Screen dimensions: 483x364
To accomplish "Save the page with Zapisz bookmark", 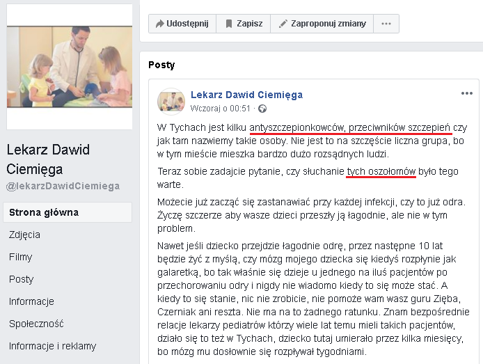I will coord(243,24).
